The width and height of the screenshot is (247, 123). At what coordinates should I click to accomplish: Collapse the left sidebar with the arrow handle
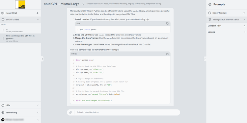point(42,59)
